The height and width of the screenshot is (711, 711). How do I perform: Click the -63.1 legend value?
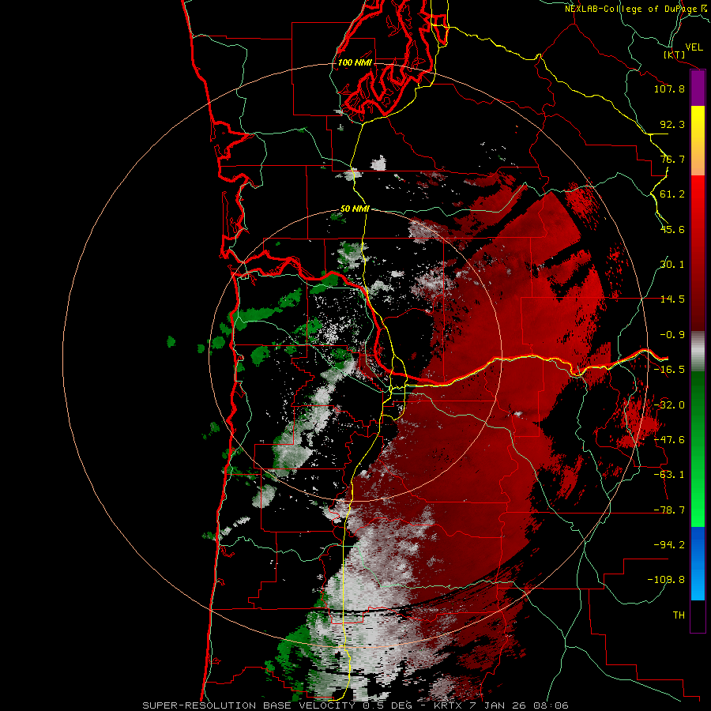(x=669, y=474)
